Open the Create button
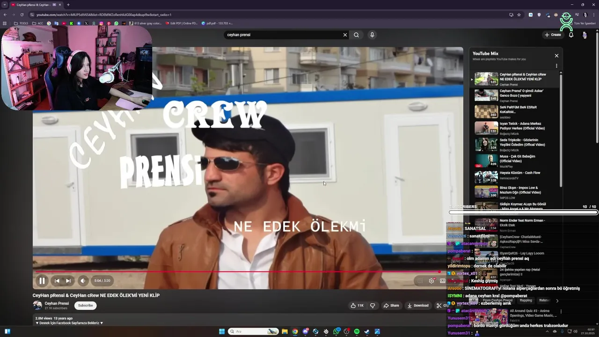This screenshot has width=599, height=337. (x=553, y=35)
